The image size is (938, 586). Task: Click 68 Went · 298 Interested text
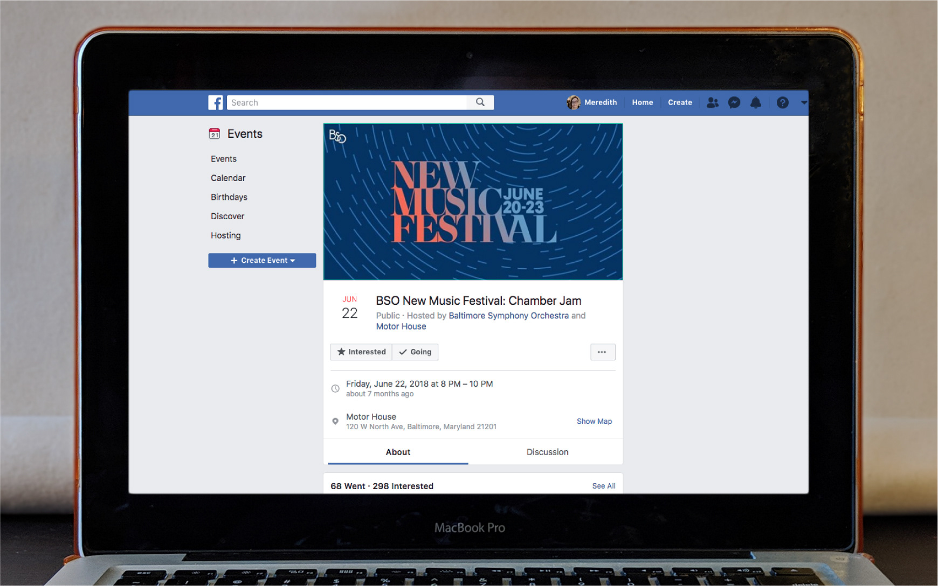(382, 486)
